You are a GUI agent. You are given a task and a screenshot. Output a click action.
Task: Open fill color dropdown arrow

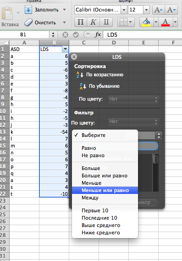156,22
